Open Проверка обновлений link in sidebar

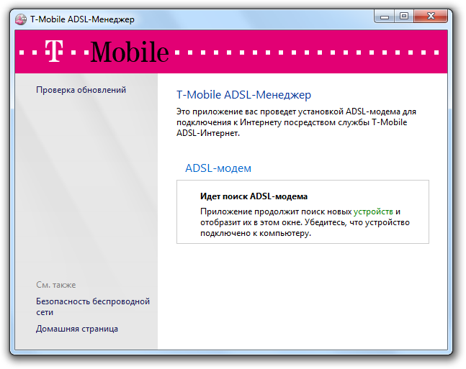(x=81, y=90)
